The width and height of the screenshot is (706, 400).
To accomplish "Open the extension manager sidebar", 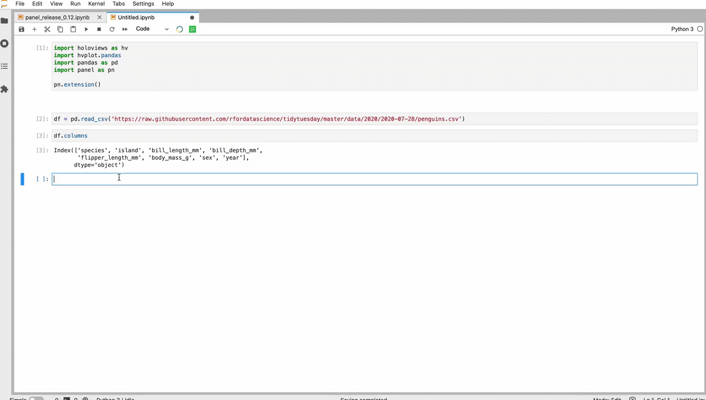I will [5, 89].
